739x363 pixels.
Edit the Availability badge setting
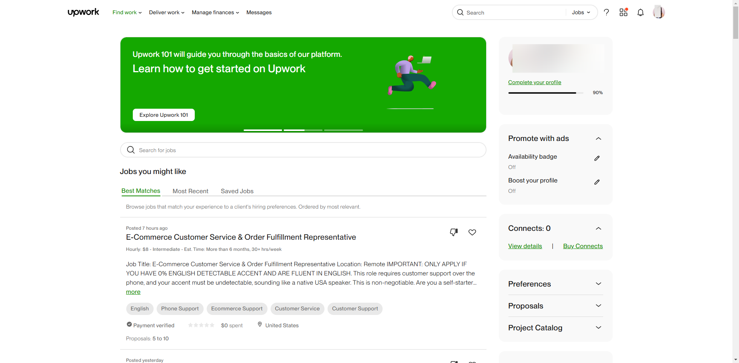pyautogui.click(x=597, y=158)
